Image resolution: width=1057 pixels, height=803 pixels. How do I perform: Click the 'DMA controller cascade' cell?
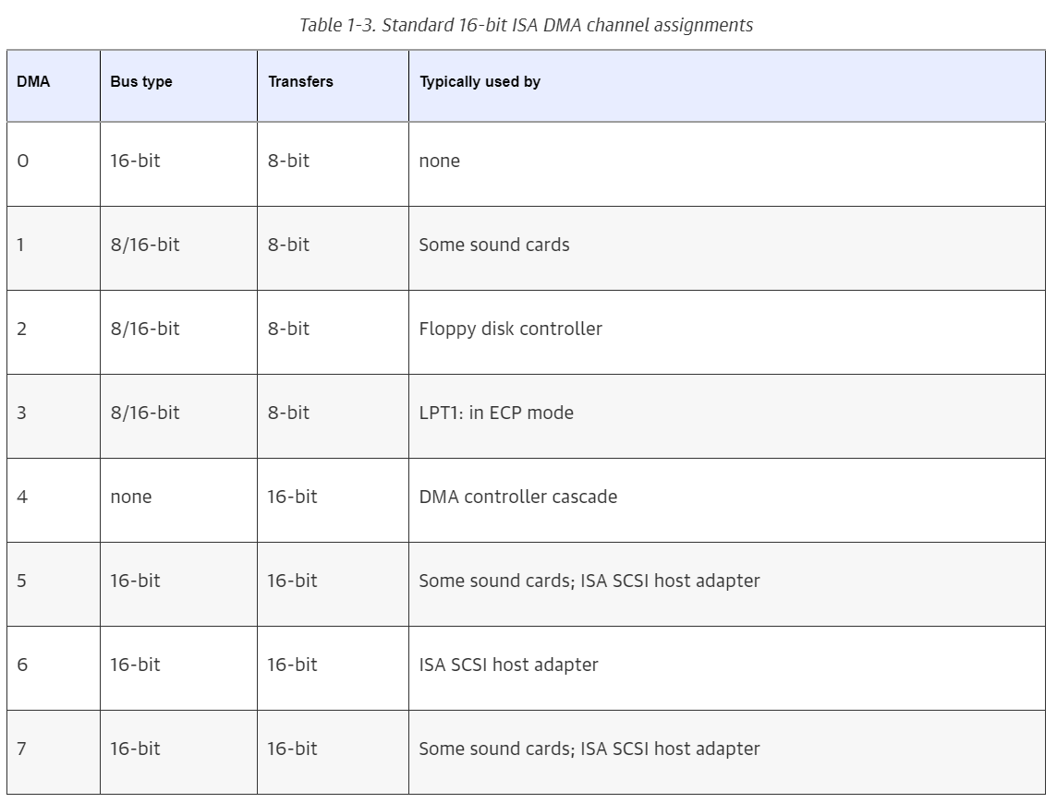(x=727, y=500)
